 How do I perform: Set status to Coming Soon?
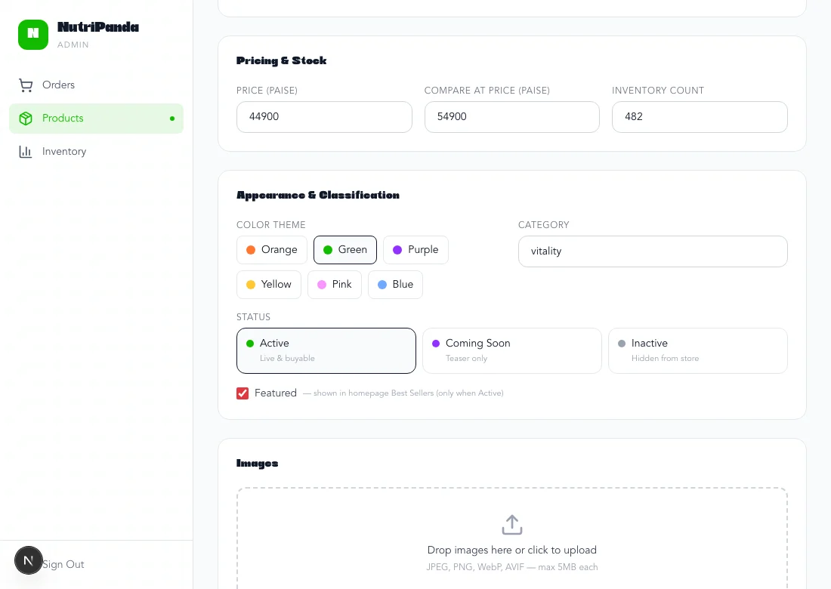tap(512, 350)
